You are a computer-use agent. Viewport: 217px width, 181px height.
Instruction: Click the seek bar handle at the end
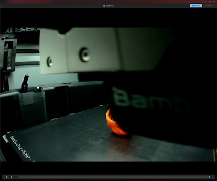210,177
